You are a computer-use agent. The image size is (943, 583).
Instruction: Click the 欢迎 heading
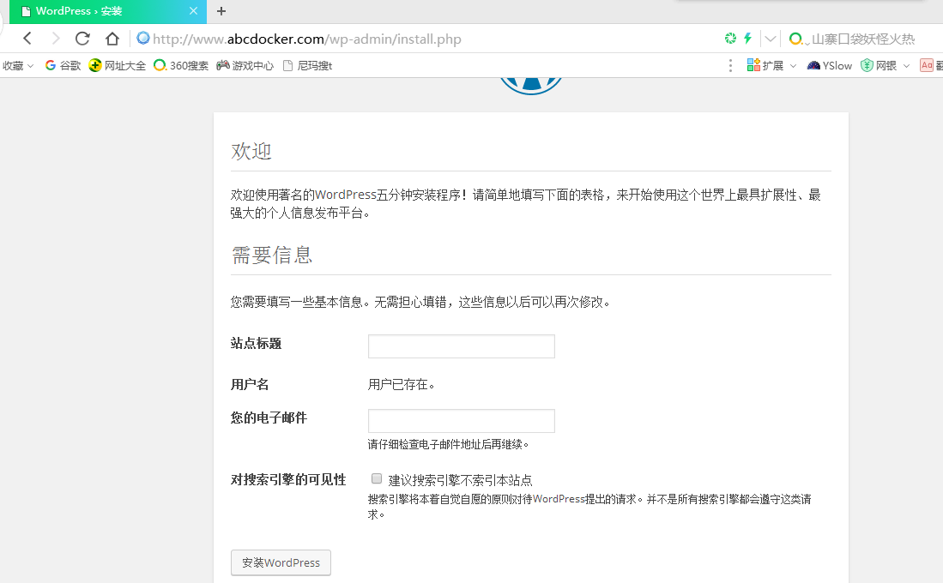coord(251,151)
